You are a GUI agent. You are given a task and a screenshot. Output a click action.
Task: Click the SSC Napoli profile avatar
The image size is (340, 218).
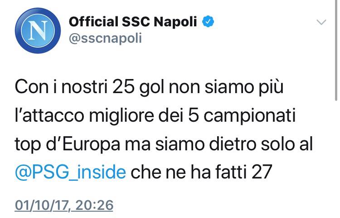[35, 31]
